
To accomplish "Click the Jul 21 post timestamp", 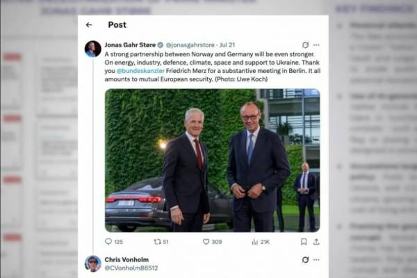I will click(227, 45).
